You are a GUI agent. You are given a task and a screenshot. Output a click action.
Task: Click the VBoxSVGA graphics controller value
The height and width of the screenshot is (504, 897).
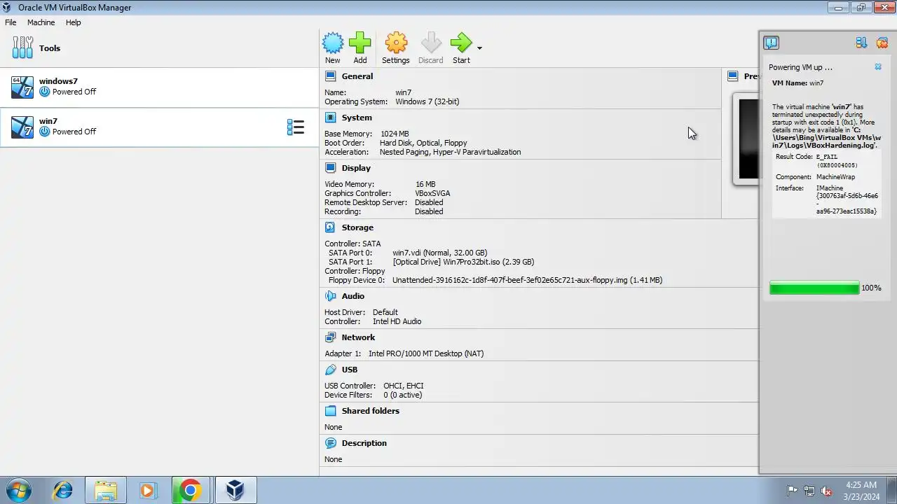[x=432, y=193]
